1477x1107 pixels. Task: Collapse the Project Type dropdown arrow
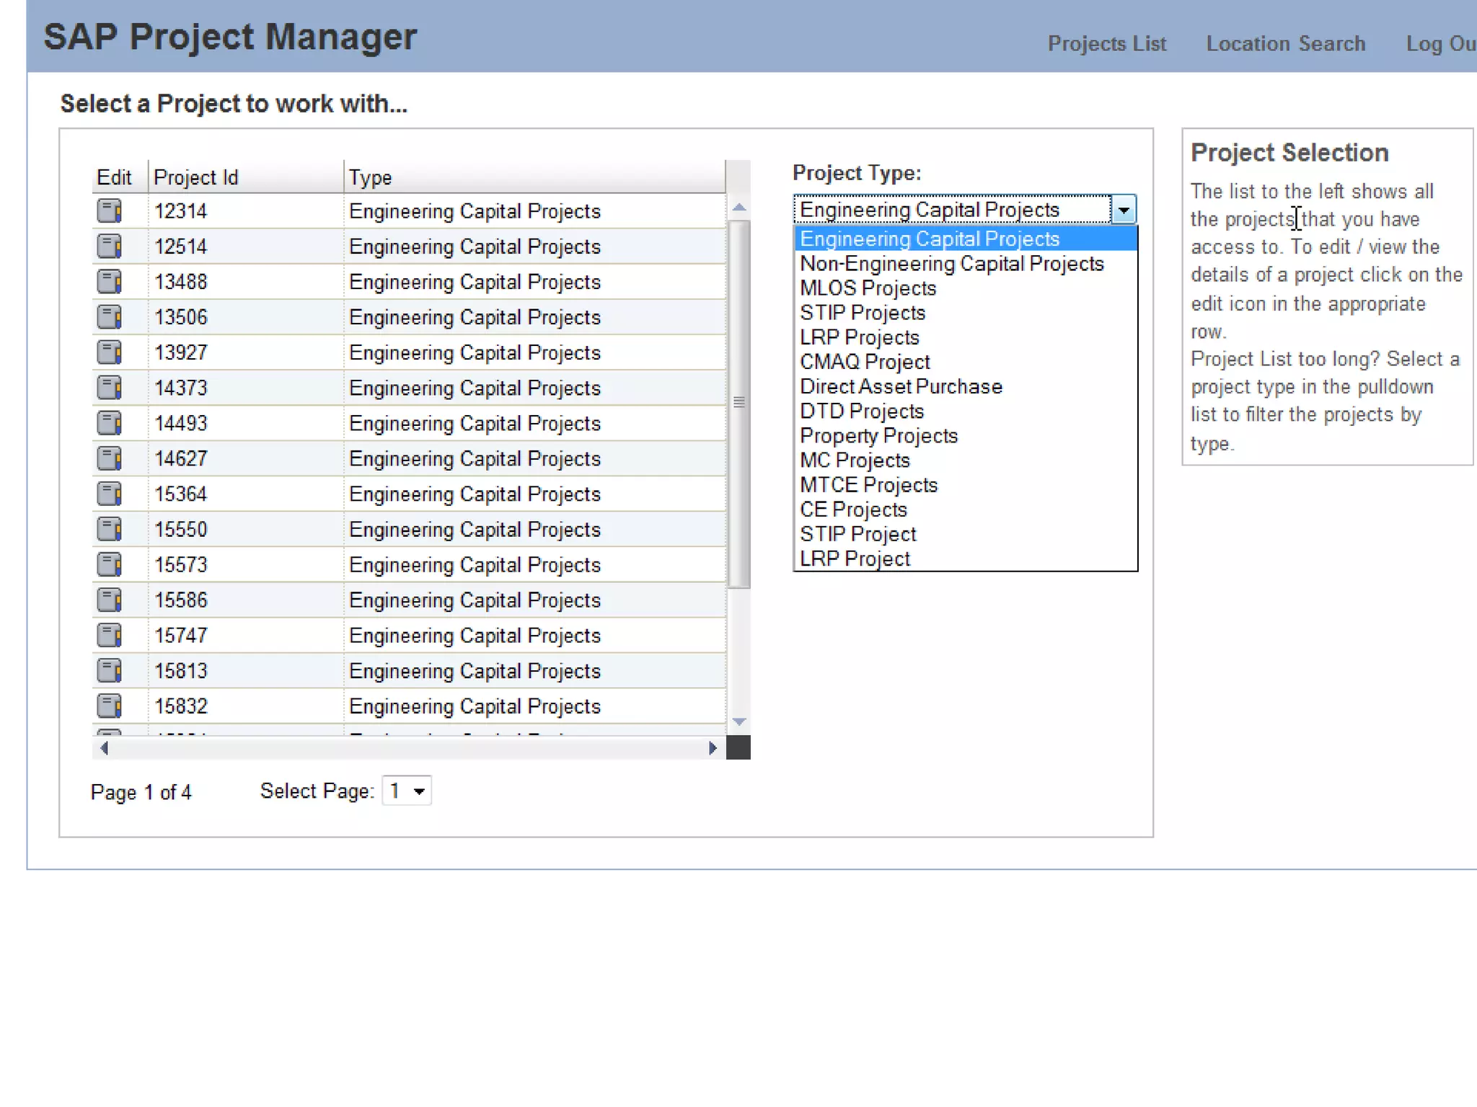(1123, 210)
